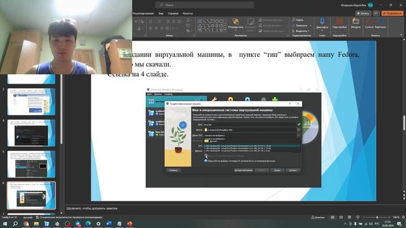Open Google Chrome from the taskbar
The width and height of the screenshot is (406, 228).
tap(26, 224)
